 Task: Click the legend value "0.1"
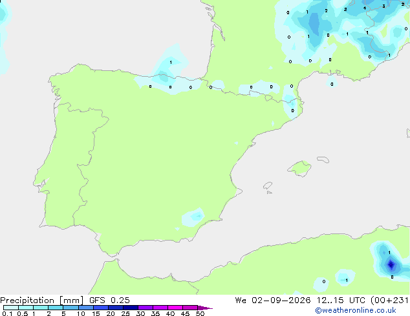(7, 313)
